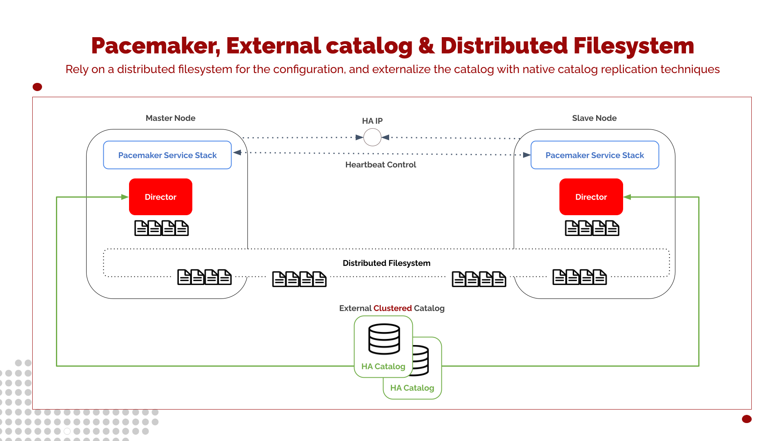784x441 pixels.
Task: Select the Slave Node label
Action: [x=594, y=118]
